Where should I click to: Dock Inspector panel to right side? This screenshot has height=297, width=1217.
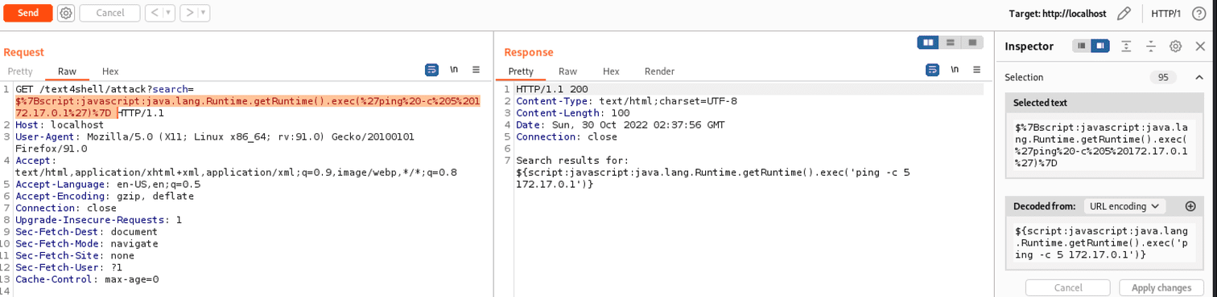(1099, 47)
